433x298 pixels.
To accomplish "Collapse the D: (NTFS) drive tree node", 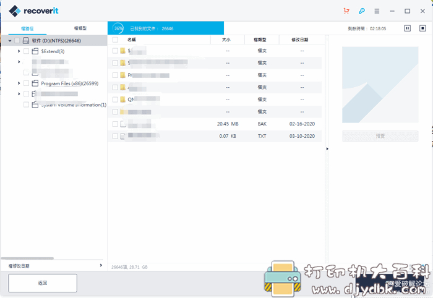I will click(10, 41).
